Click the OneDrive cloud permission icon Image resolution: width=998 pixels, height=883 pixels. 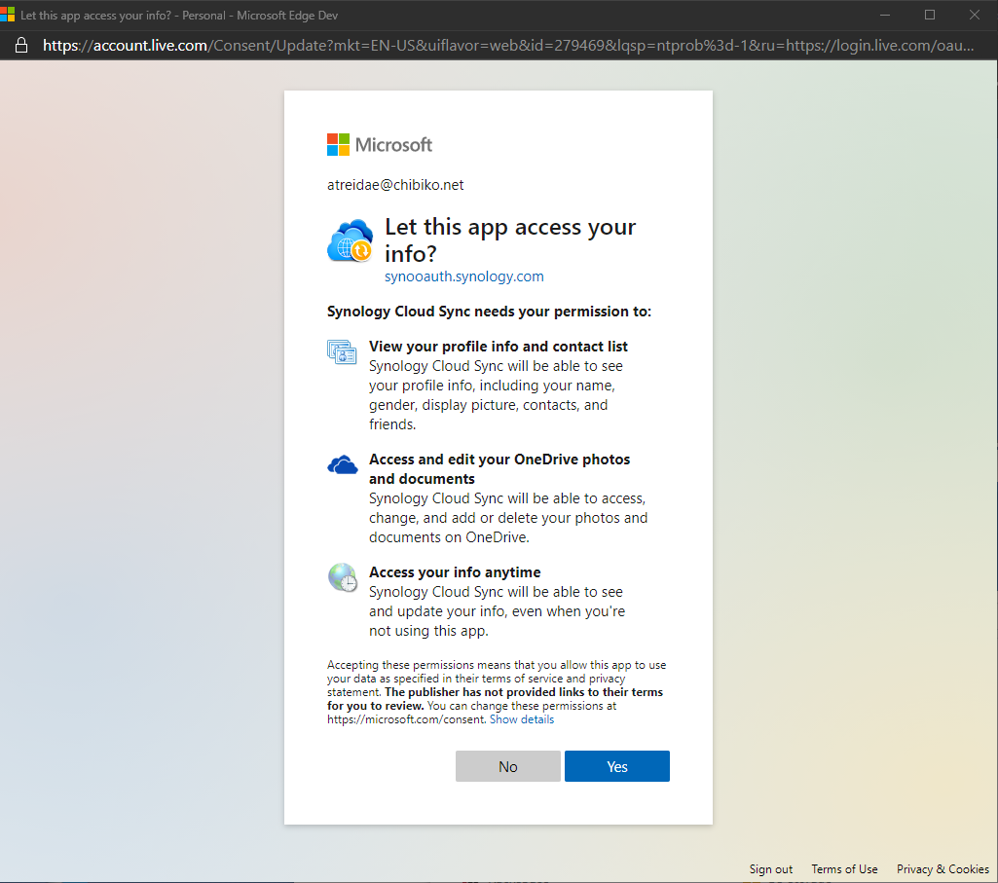pos(343,465)
